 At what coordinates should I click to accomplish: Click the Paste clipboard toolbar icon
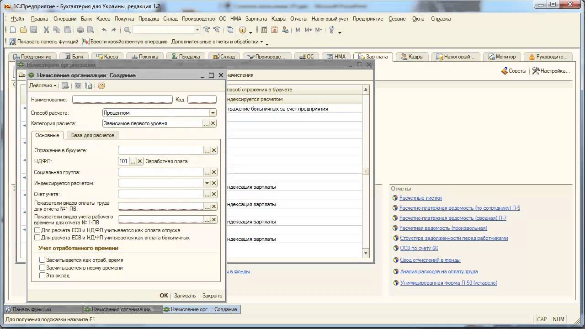67,30
